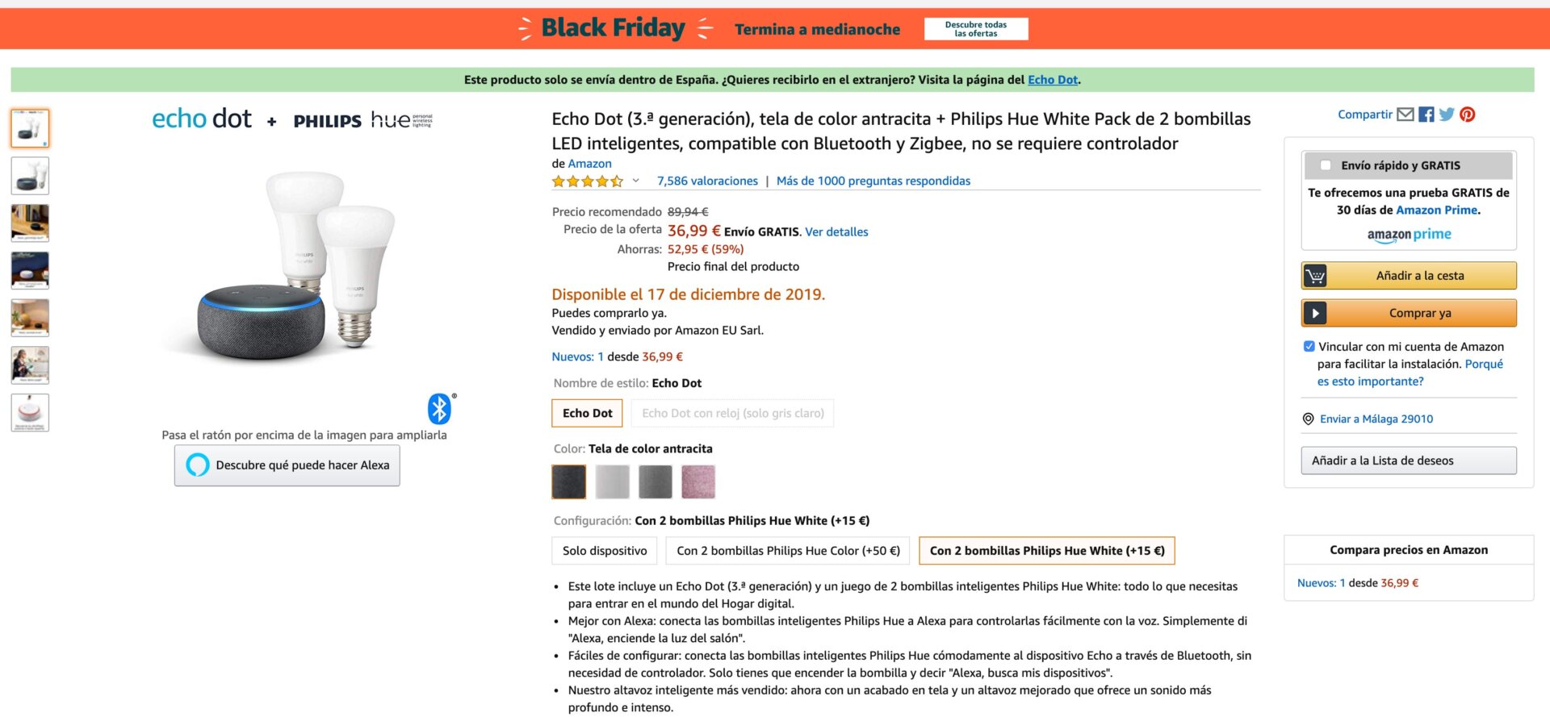
Task: Click the play arrow icon on Comprar ya
Action: (1315, 313)
